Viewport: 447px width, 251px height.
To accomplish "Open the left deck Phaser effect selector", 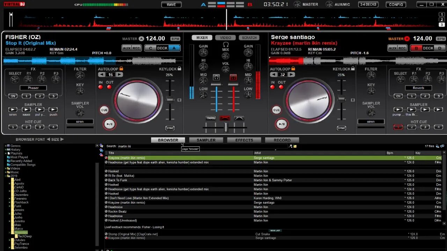I will tap(33, 88).
